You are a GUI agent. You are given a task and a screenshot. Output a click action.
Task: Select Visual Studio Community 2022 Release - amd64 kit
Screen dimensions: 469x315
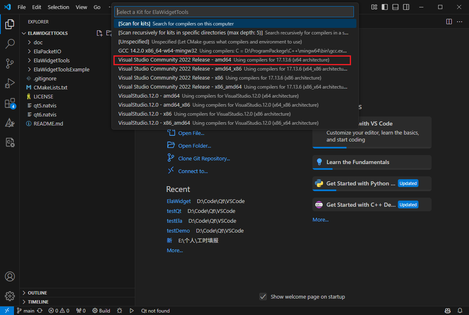235,60
